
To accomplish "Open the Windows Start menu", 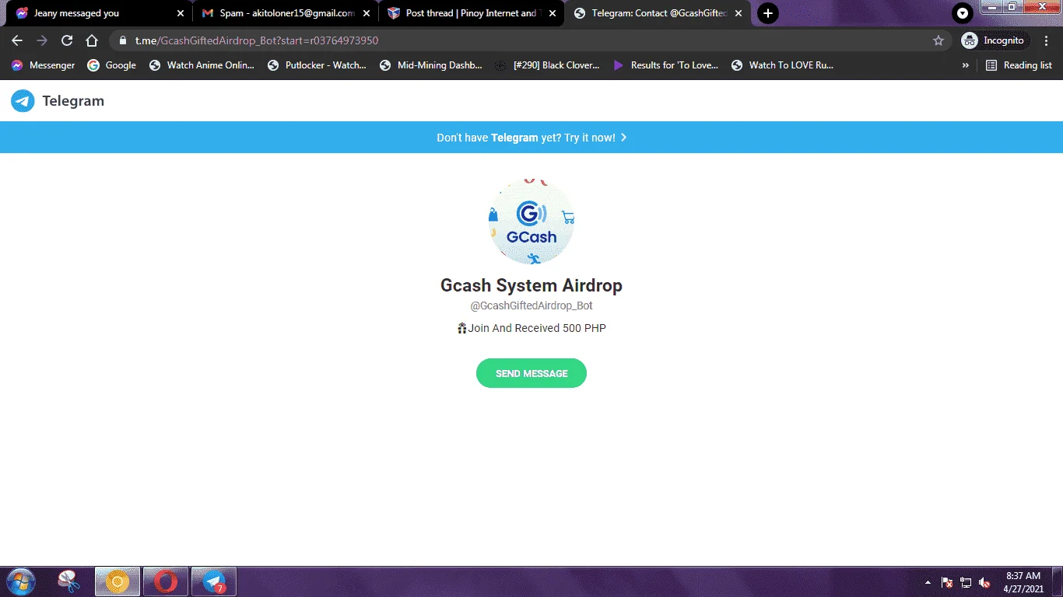I will click(20, 581).
